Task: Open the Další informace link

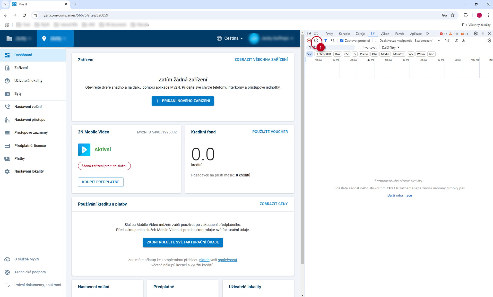Action: [400, 195]
